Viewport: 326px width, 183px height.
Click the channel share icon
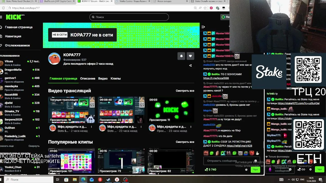coord(190,65)
